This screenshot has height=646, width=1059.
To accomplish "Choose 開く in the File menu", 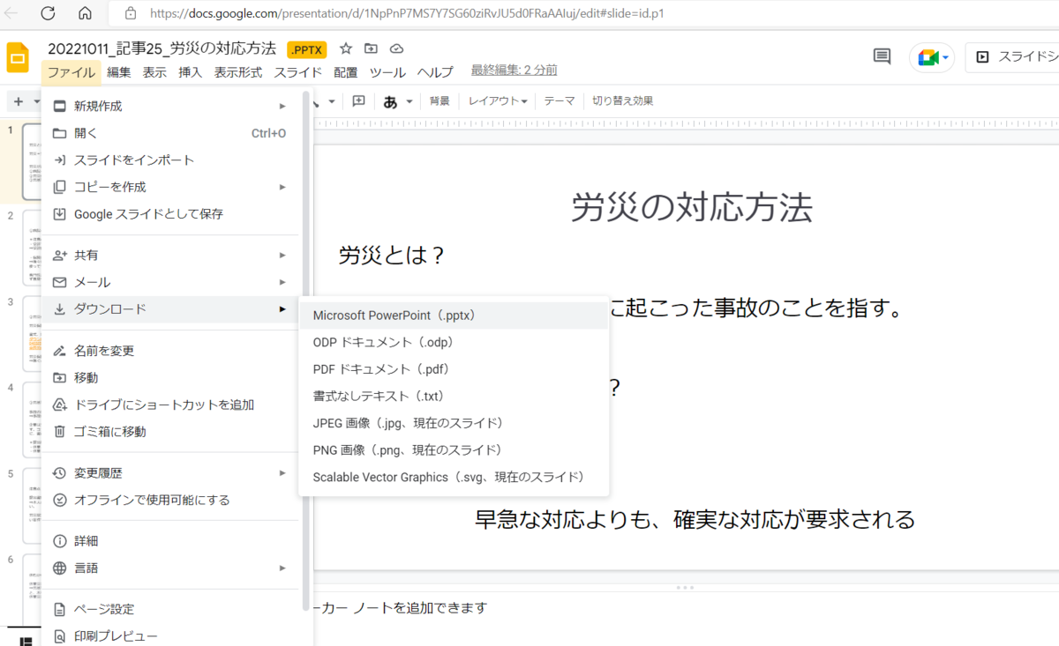I will pos(171,133).
